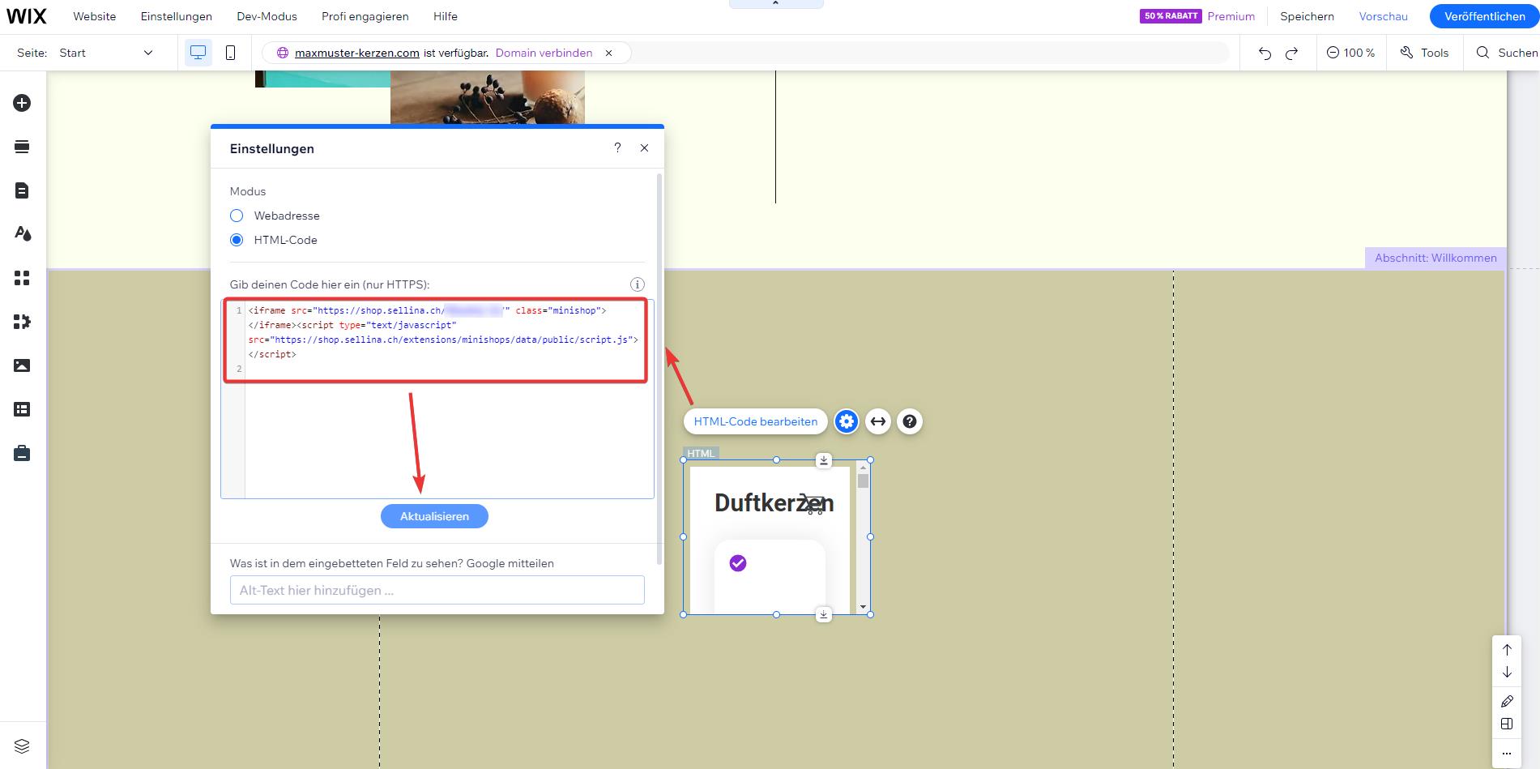Click the Premium upgrade link
The height and width of the screenshot is (769, 1540).
1231,16
